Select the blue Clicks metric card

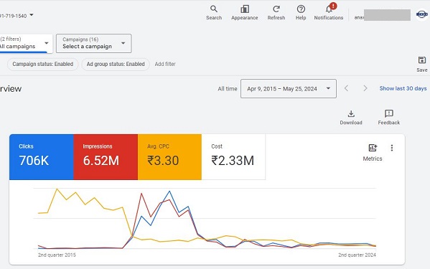pyautogui.click(x=42, y=157)
